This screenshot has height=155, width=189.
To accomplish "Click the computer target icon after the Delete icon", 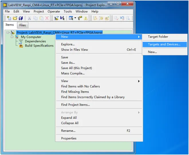I will click(56, 18).
